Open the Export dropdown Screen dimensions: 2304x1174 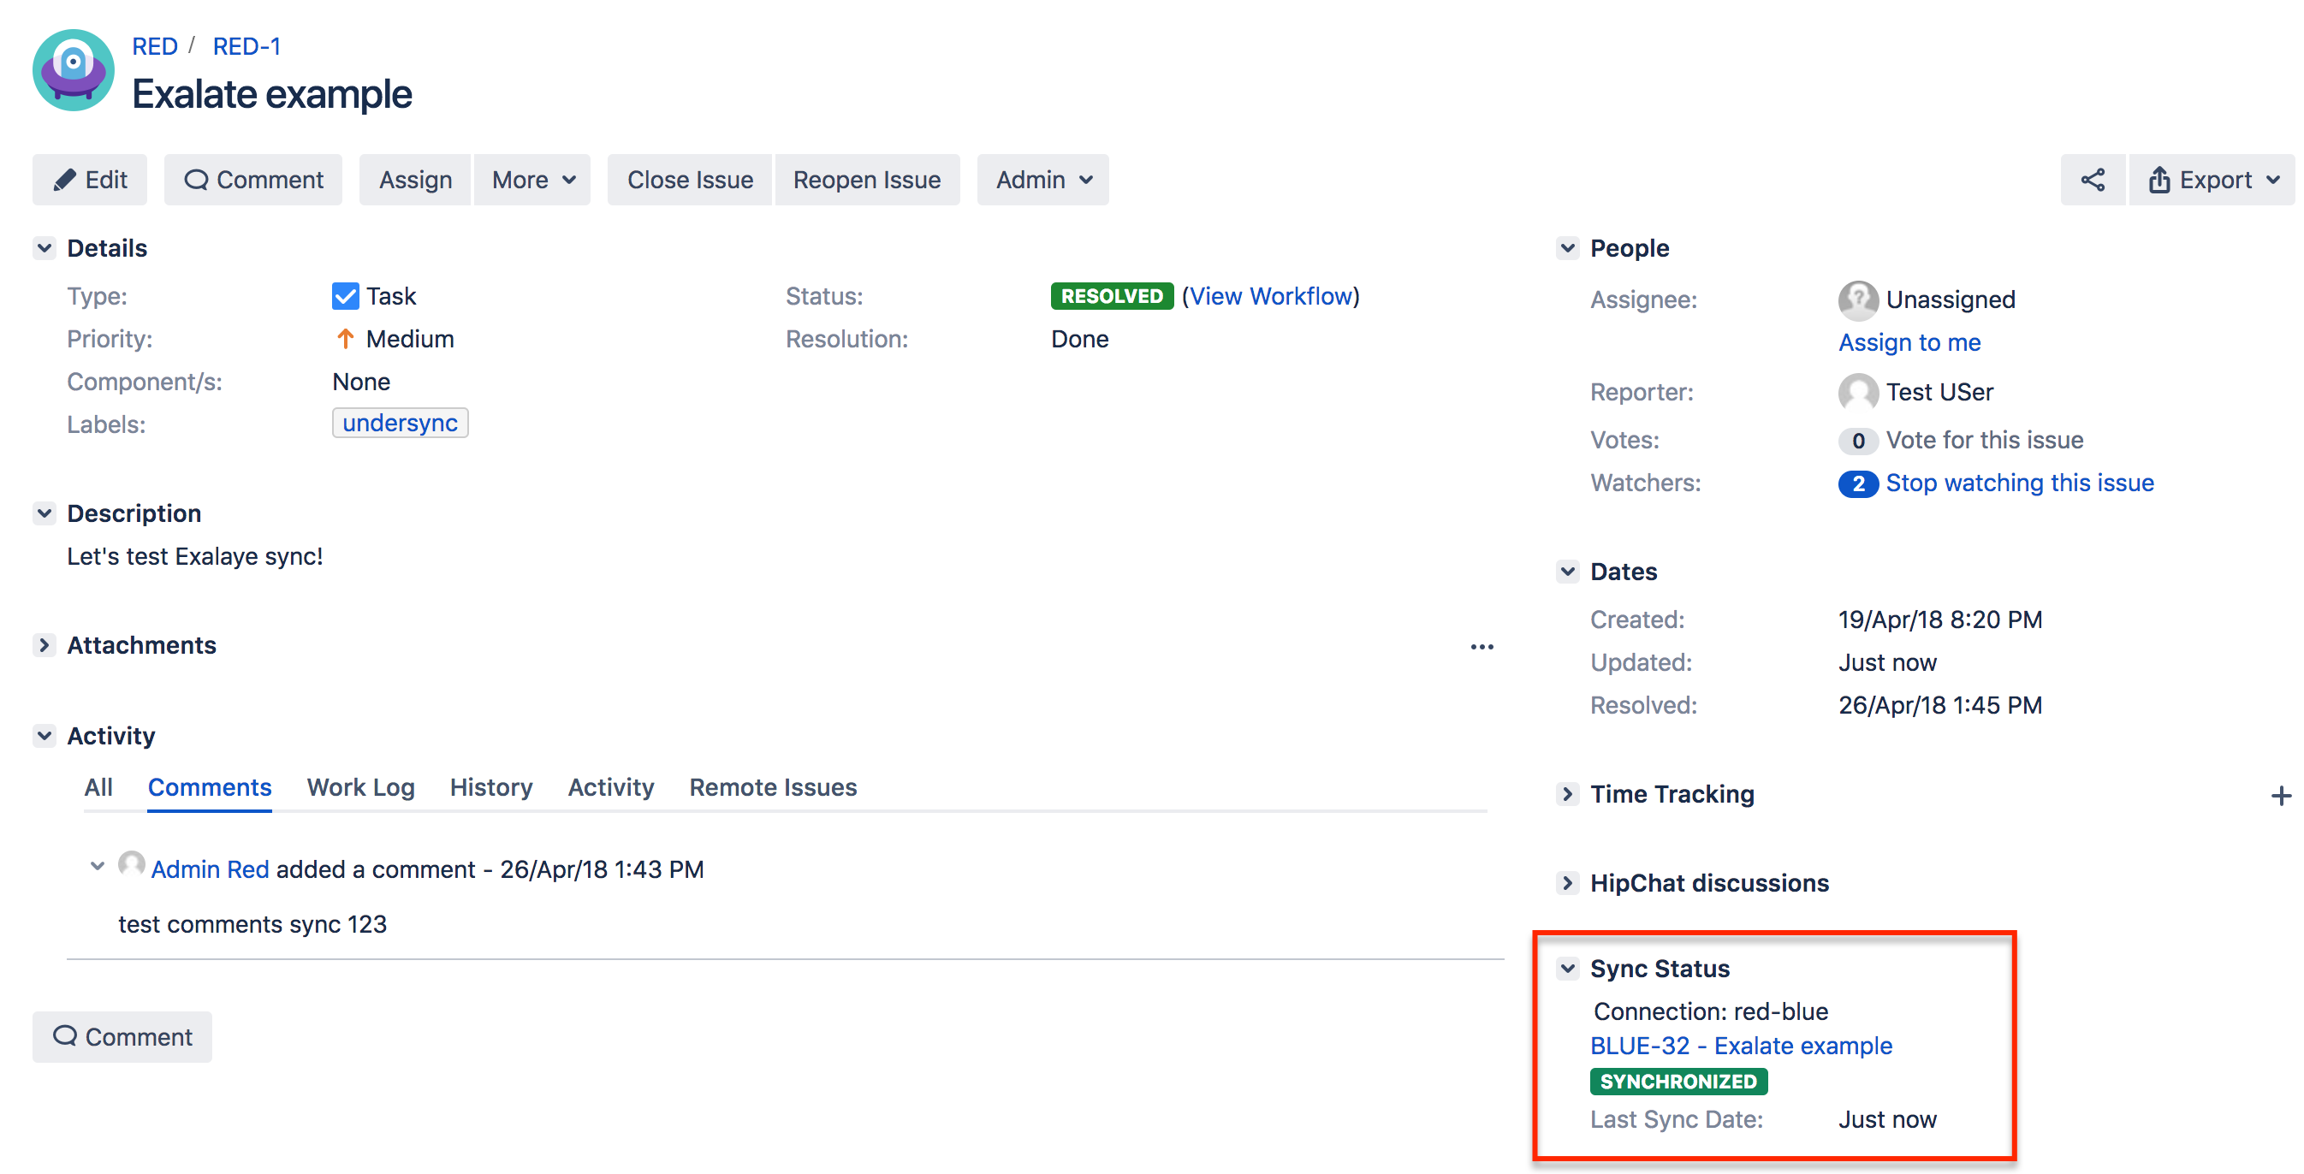click(2212, 180)
